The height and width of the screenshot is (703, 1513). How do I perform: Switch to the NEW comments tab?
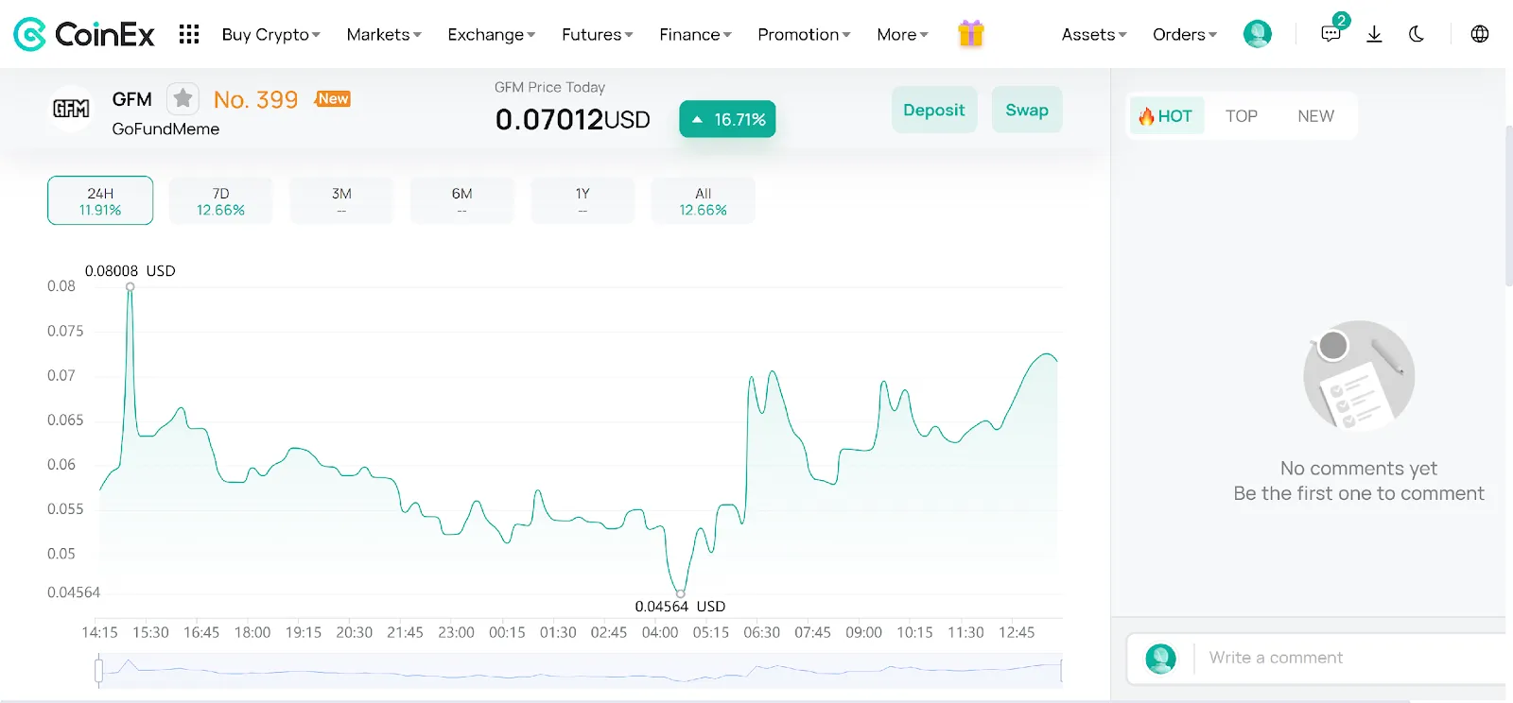point(1315,116)
